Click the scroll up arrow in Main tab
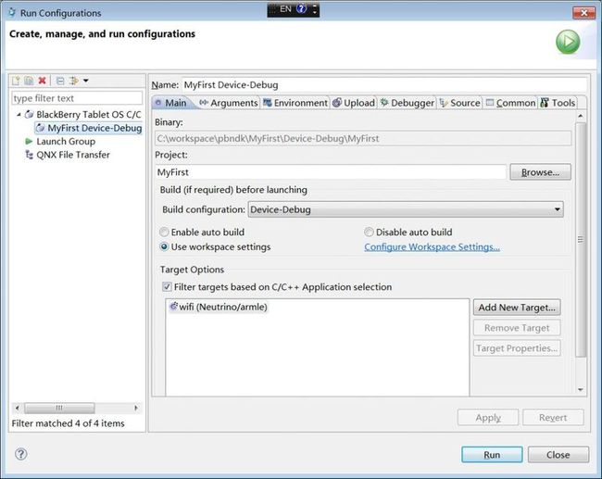Screen dimensions: 602x479 [581, 116]
